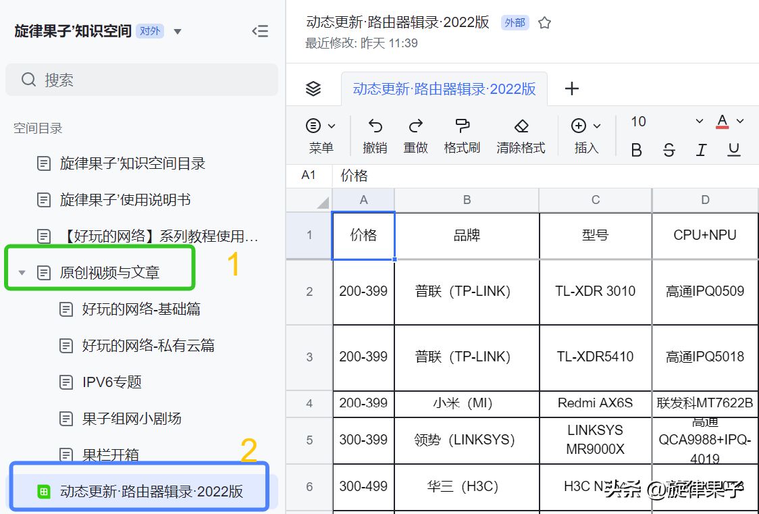Toggle underline formatting
759x514 pixels.
pos(734,150)
